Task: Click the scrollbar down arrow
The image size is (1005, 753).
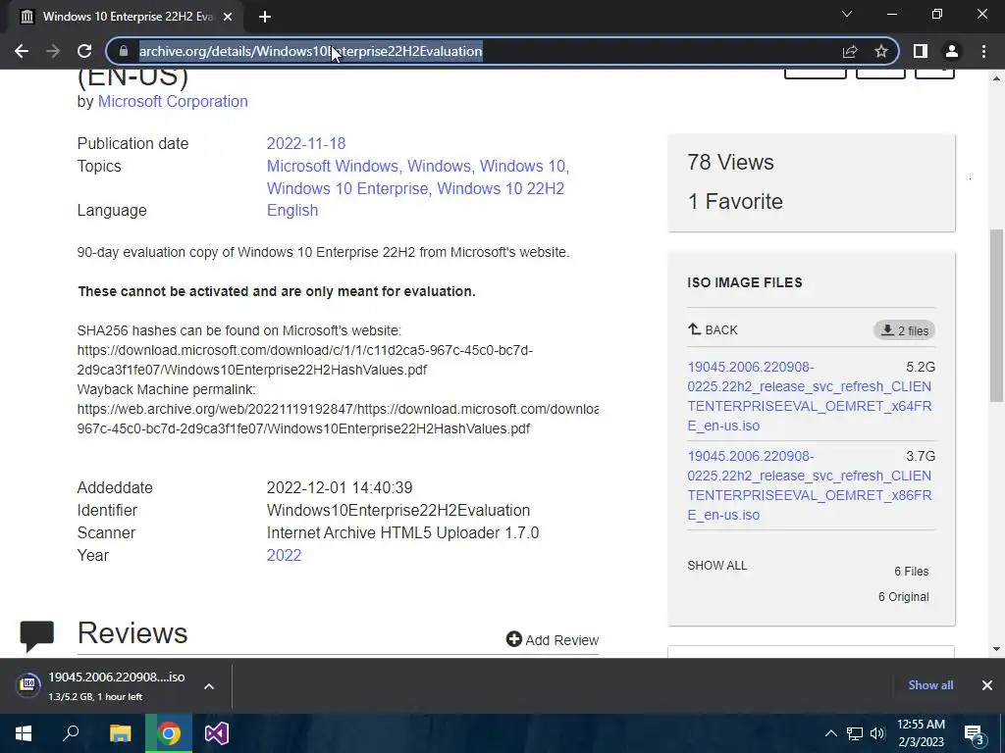Action: pyautogui.click(x=997, y=649)
